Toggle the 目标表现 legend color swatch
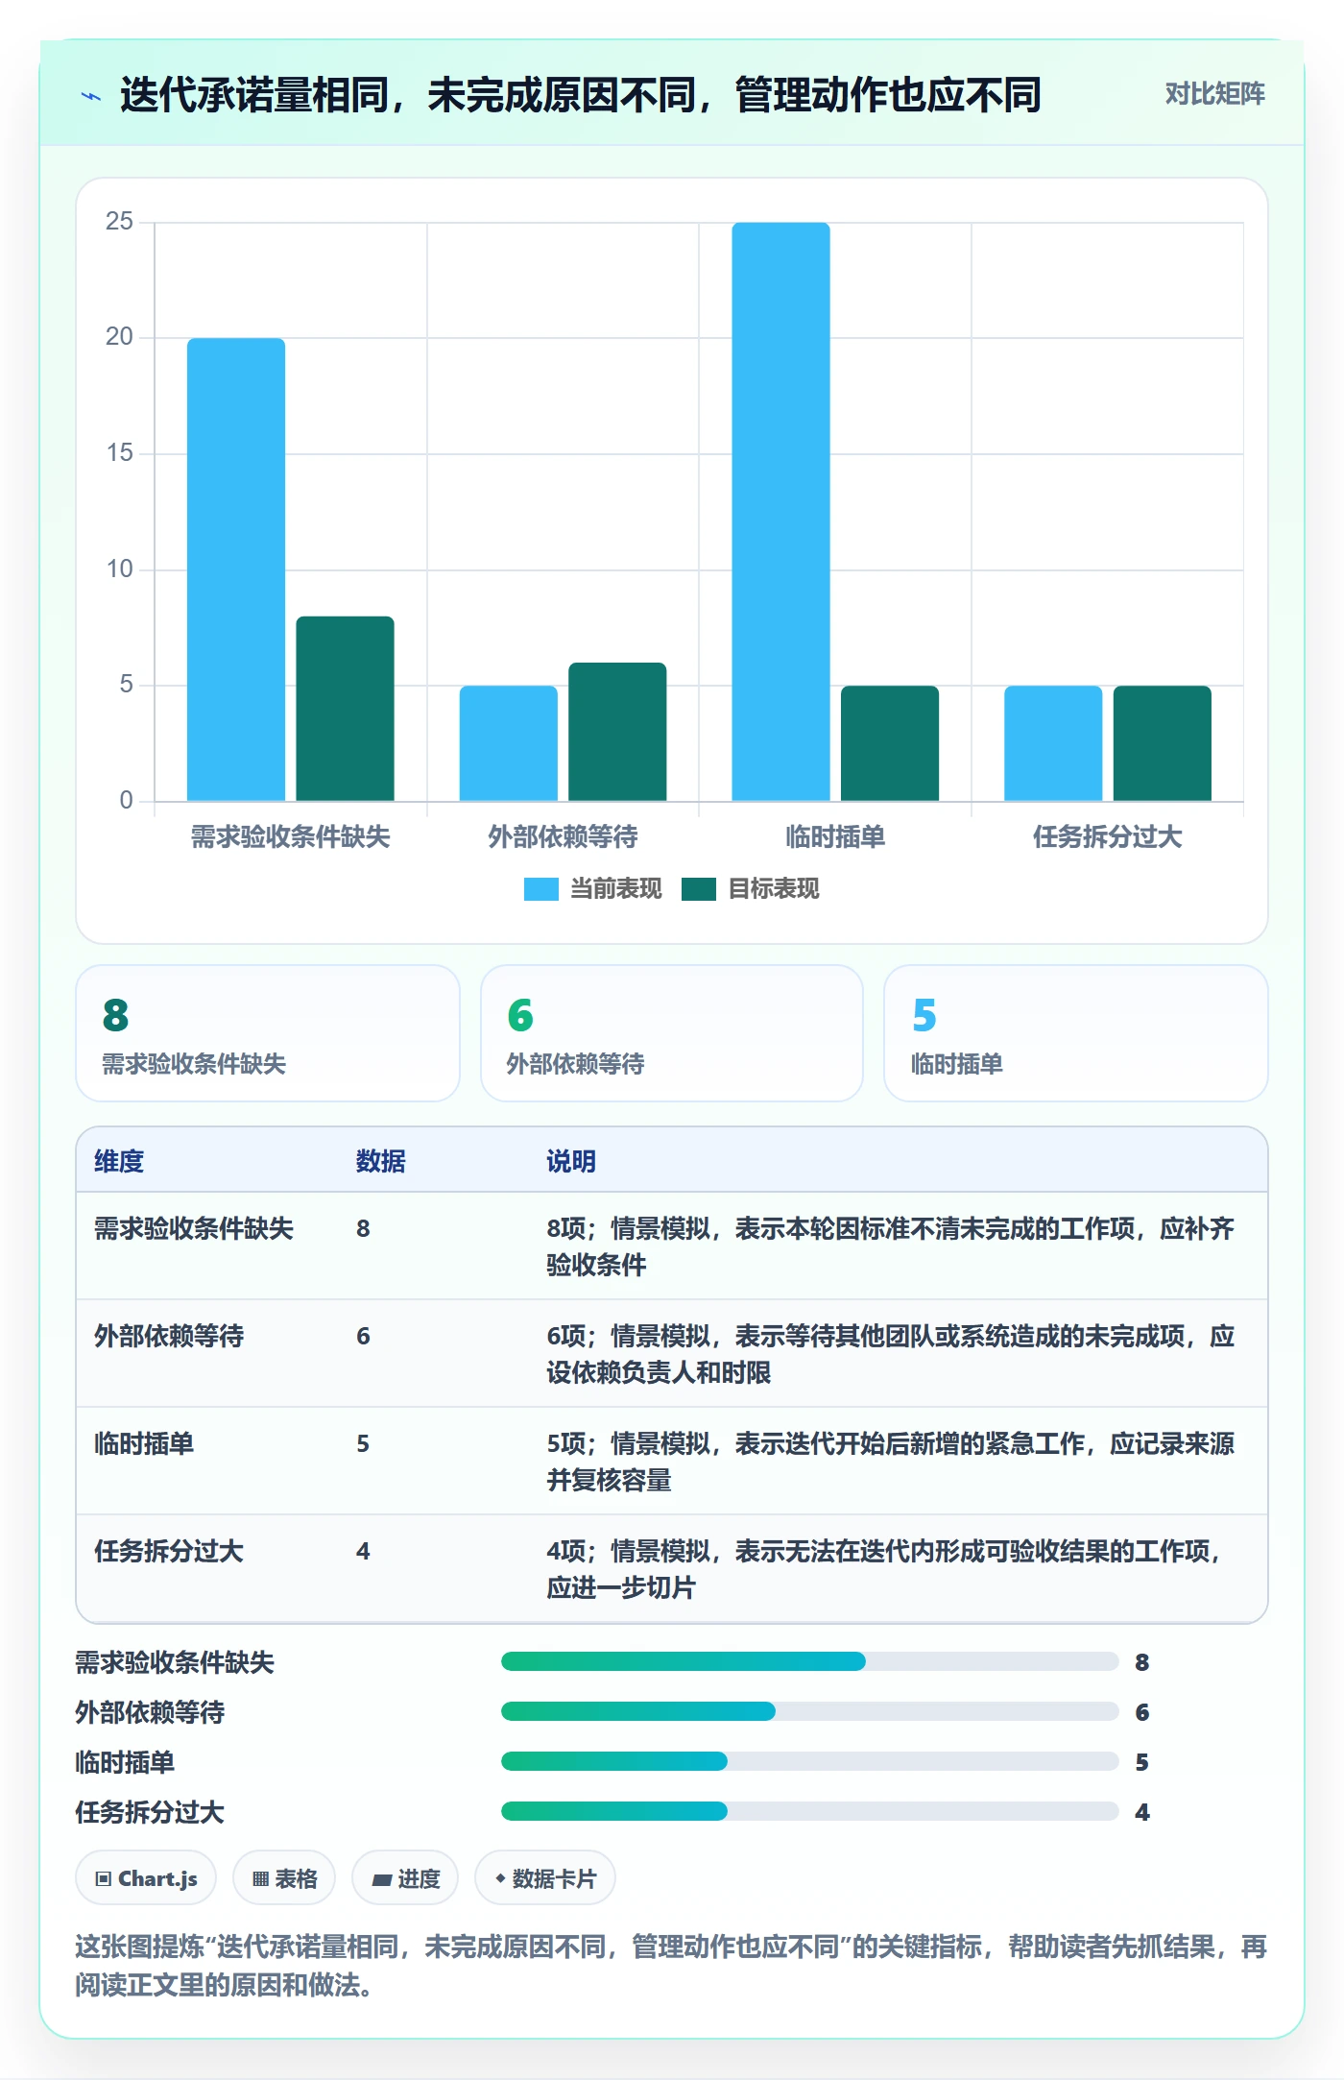 (x=699, y=889)
